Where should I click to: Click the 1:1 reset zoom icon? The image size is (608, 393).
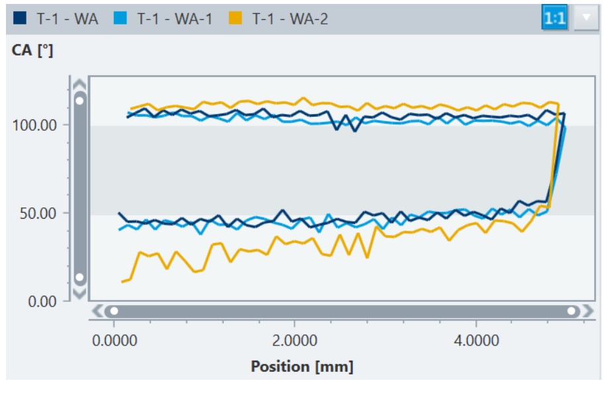(x=553, y=18)
